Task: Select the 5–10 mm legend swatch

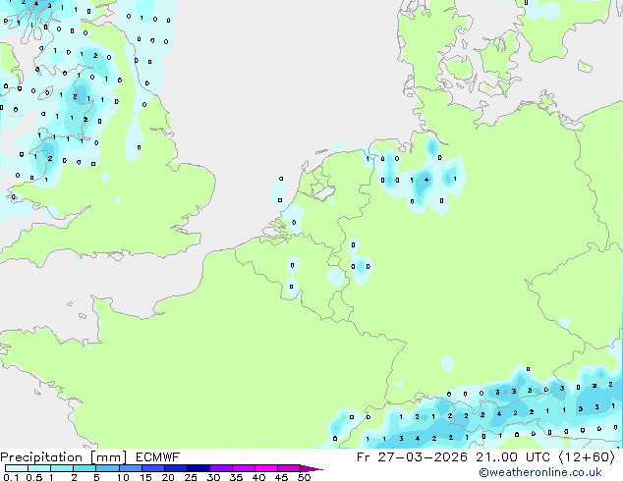Action: 107,468
